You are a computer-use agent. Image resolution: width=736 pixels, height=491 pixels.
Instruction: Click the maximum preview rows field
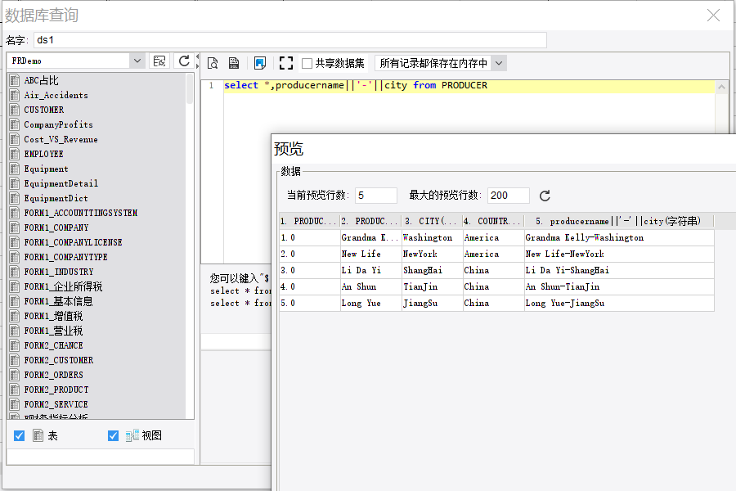pos(509,196)
